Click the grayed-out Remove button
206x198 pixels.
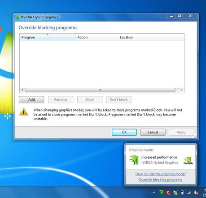tap(61, 99)
